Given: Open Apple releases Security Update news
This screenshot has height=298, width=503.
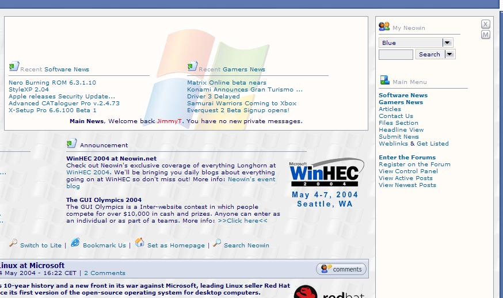Looking at the screenshot, I should point(62,96).
